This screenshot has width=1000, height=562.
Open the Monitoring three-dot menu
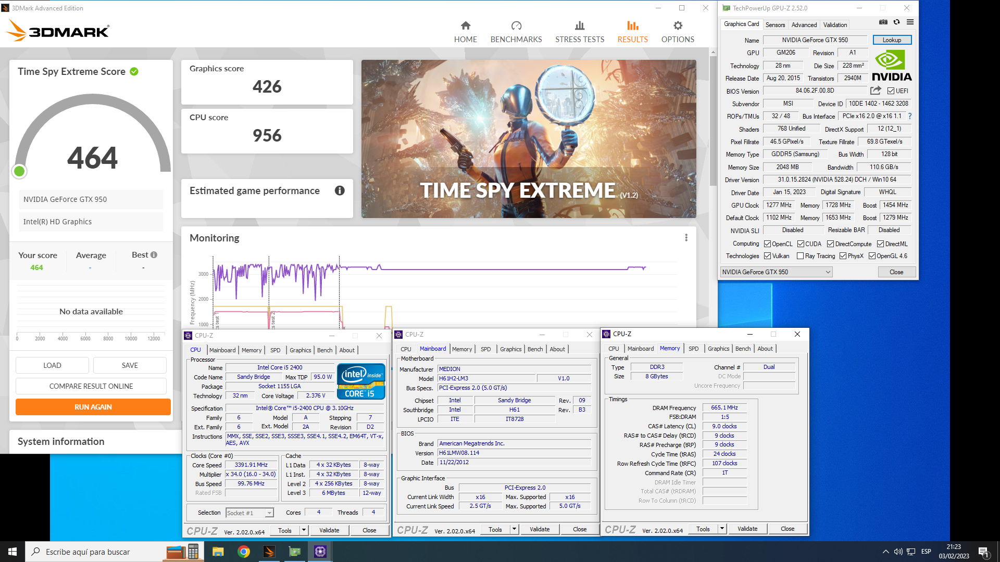pos(686,238)
